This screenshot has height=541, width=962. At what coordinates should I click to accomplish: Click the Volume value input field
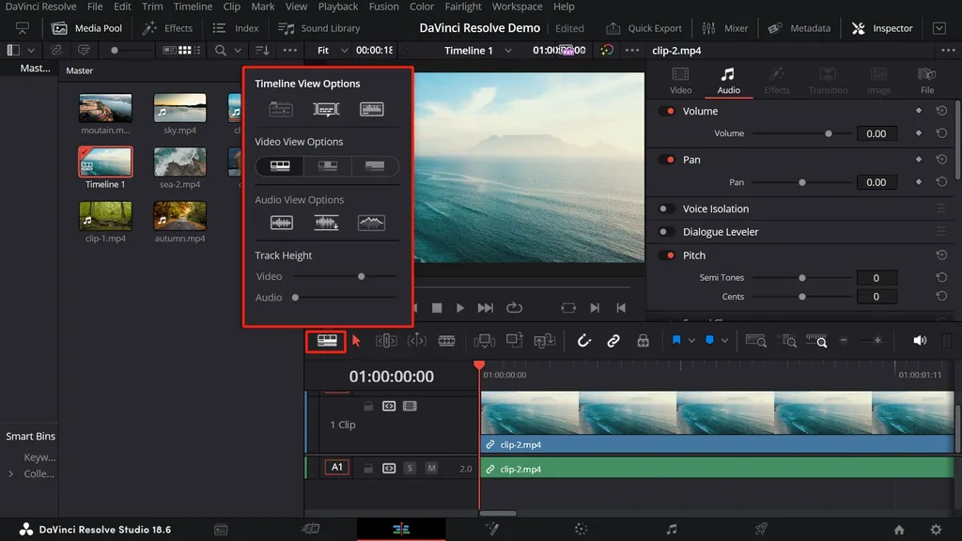pyautogui.click(x=877, y=133)
